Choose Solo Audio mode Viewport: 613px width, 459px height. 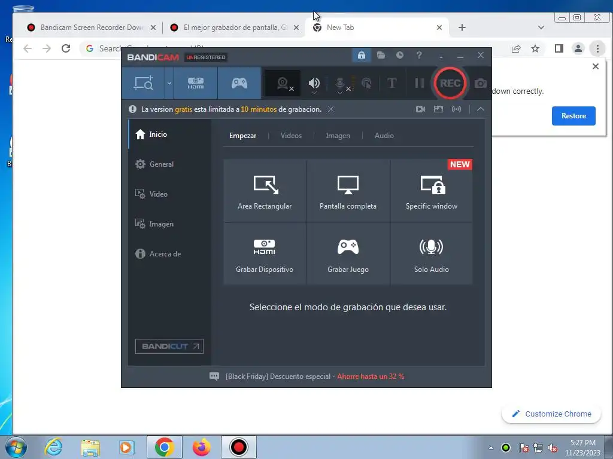[431, 253]
